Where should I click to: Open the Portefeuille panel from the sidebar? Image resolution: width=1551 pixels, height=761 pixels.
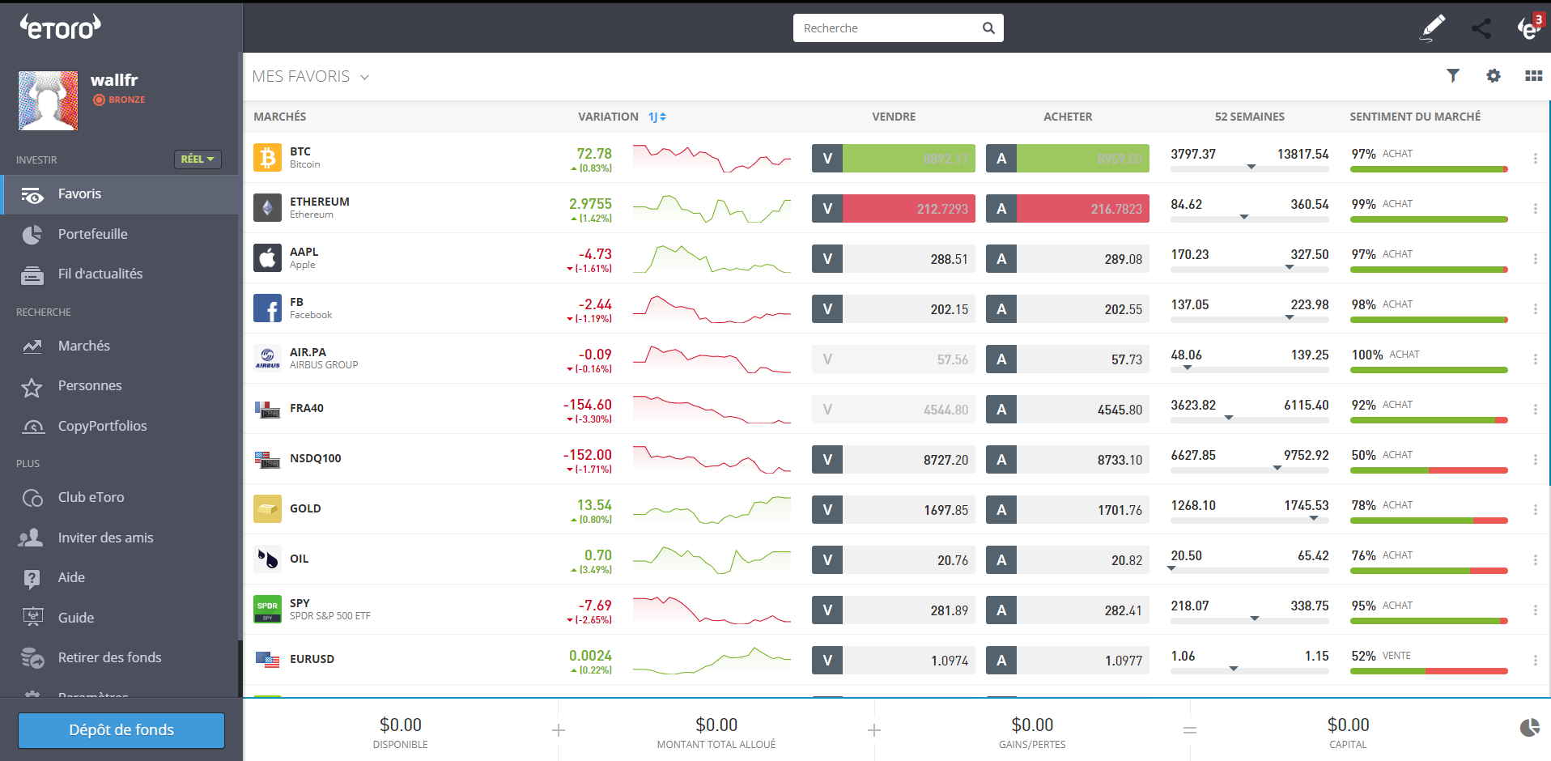(x=93, y=234)
